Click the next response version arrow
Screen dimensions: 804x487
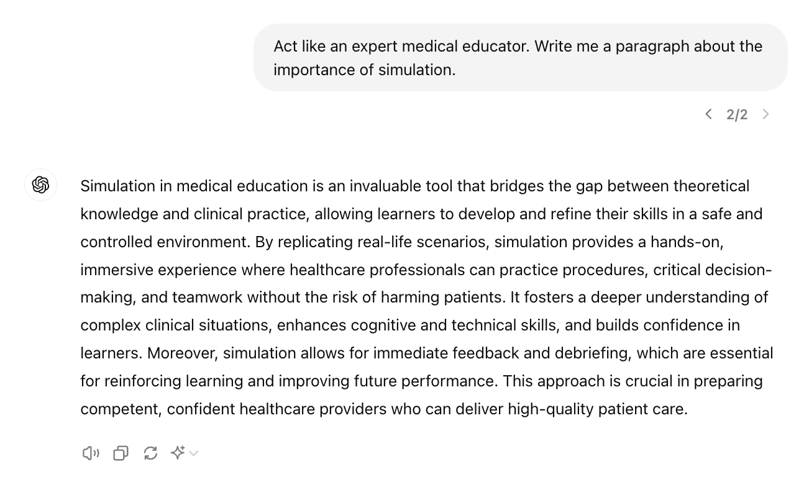pyautogui.click(x=765, y=114)
